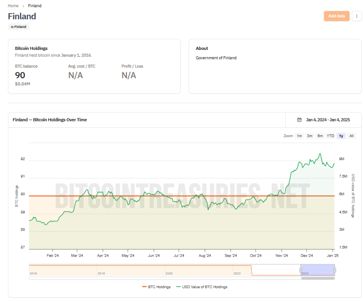Click the Add data button
The height and width of the screenshot is (301, 364).
(336, 16)
